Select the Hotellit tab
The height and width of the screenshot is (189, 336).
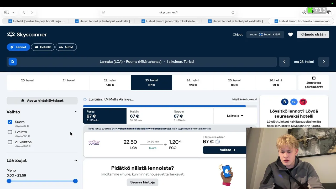43,47
